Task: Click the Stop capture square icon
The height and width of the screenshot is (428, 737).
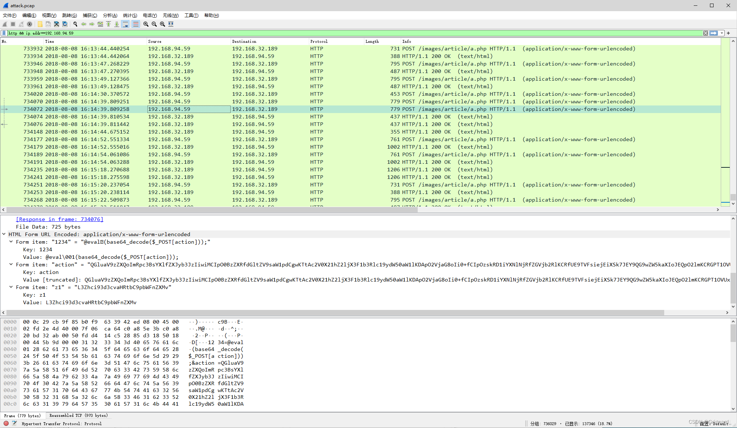Action: pos(13,24)
